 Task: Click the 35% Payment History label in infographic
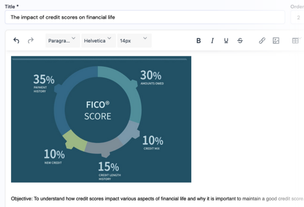(44, 83)
